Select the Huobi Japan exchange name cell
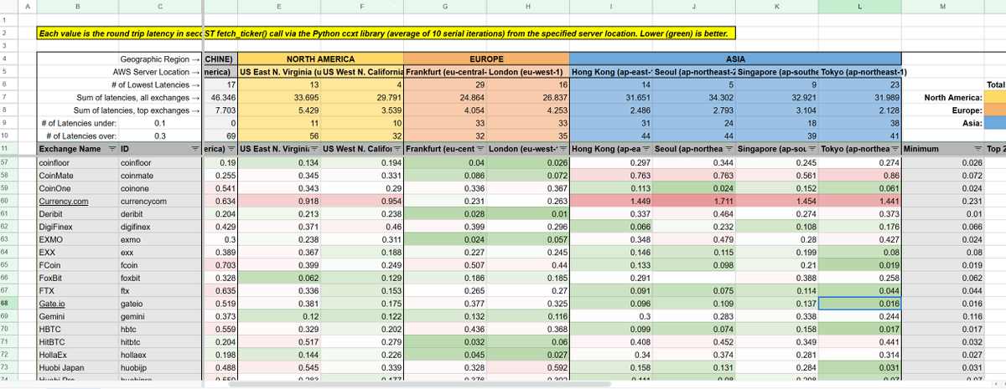This screenshot has height=389, width=1006. [x=77, y=367]
